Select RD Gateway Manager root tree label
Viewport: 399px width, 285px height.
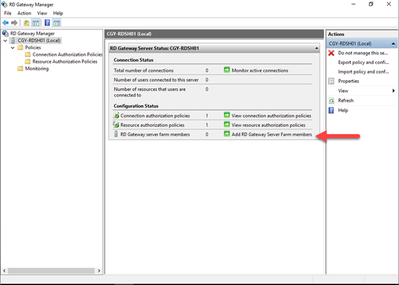point(33,33)
